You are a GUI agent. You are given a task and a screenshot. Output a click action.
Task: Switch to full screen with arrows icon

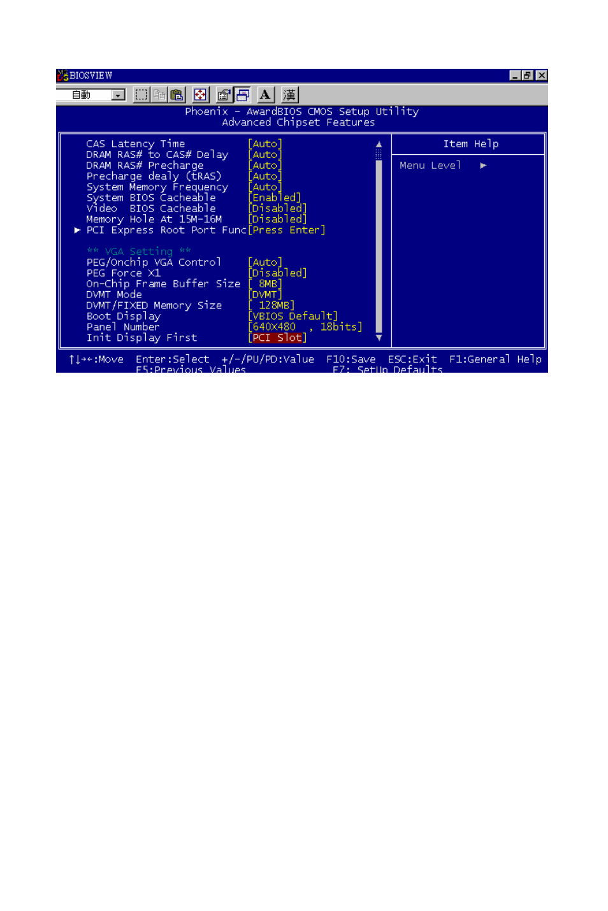click(x=200, y=95)
